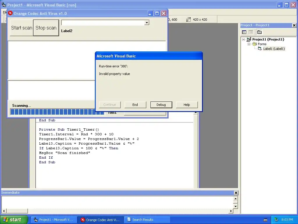Viewport: 298px width, 224px height.
Task: Click the Immediate window horizontal scrollbar thumb
Action: coord(17,211)
